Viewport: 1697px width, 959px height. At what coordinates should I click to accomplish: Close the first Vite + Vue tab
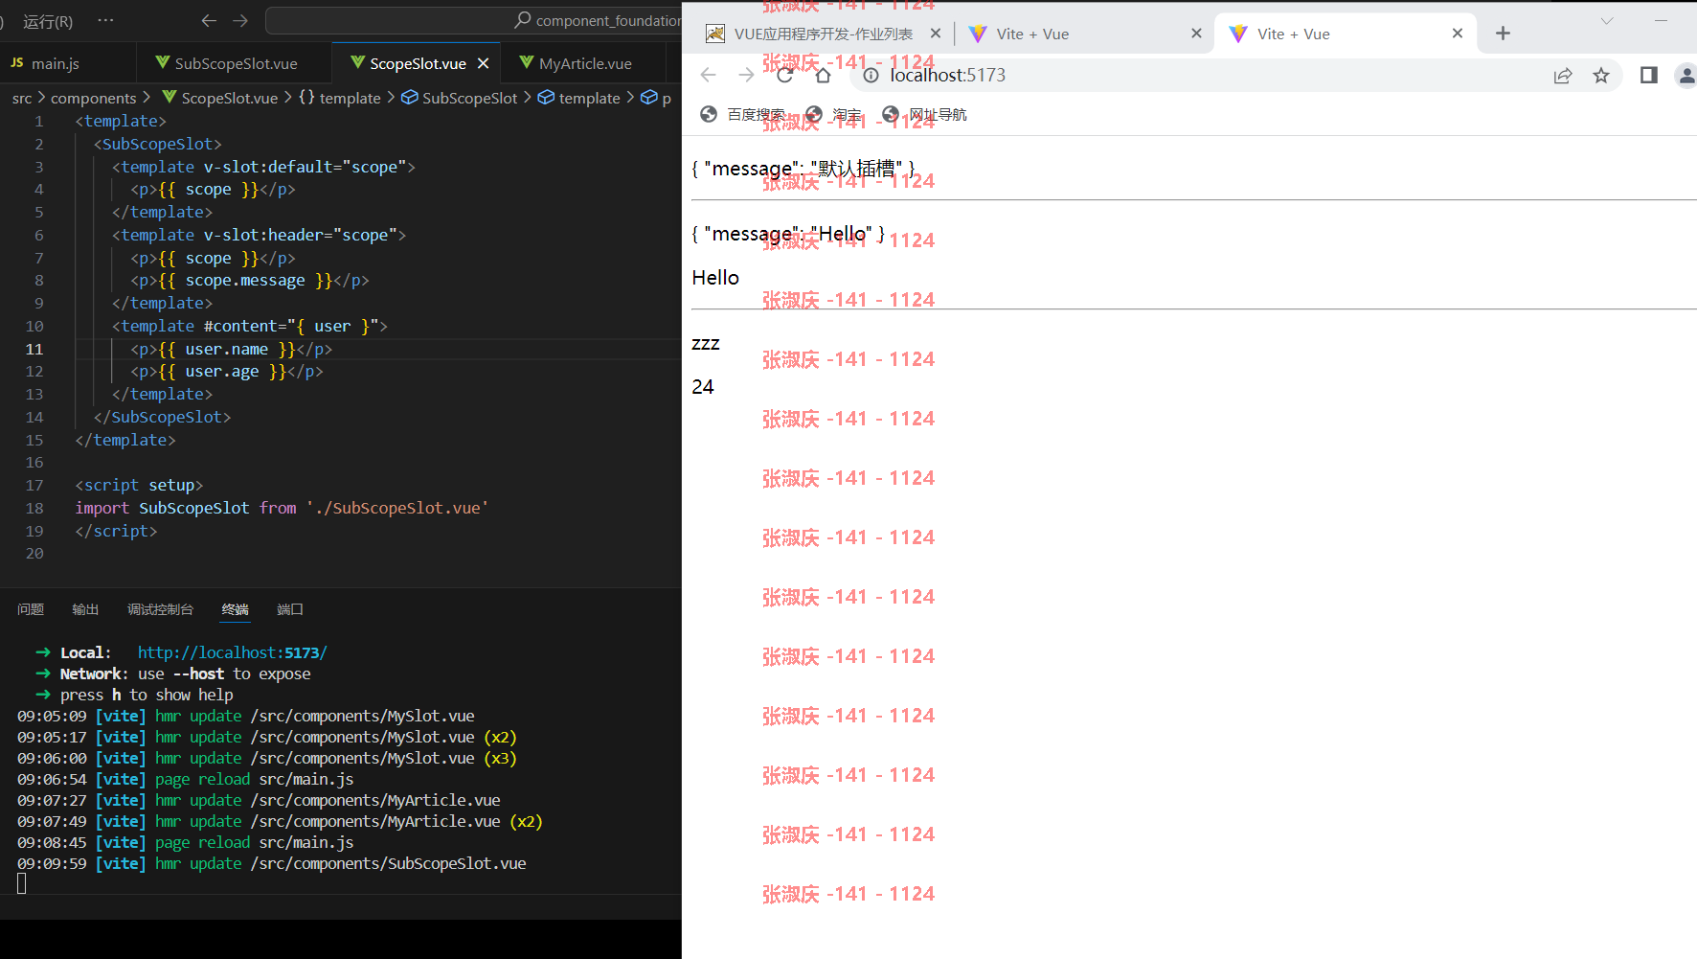pyautogui.click(x=1196, y=34)
